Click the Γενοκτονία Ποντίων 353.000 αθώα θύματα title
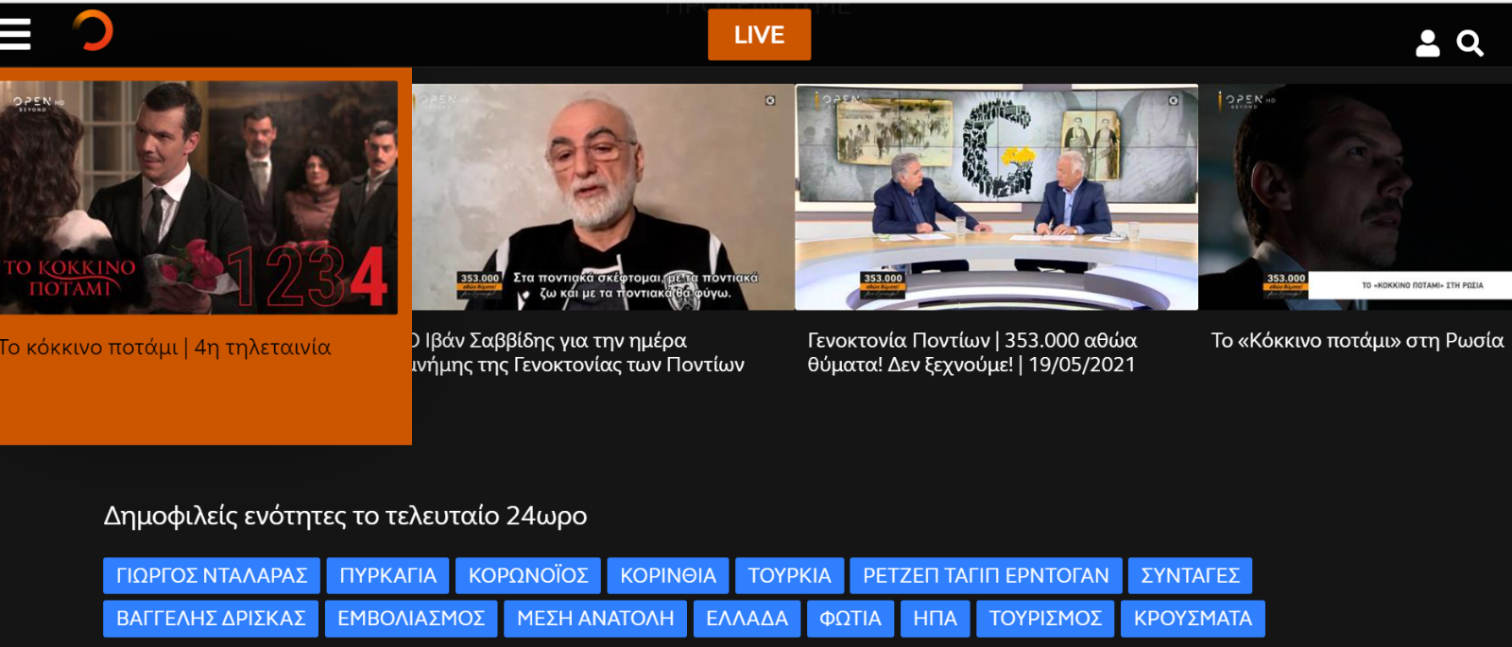The width and height of the screenshot is (1512, 647). (972, 352)
